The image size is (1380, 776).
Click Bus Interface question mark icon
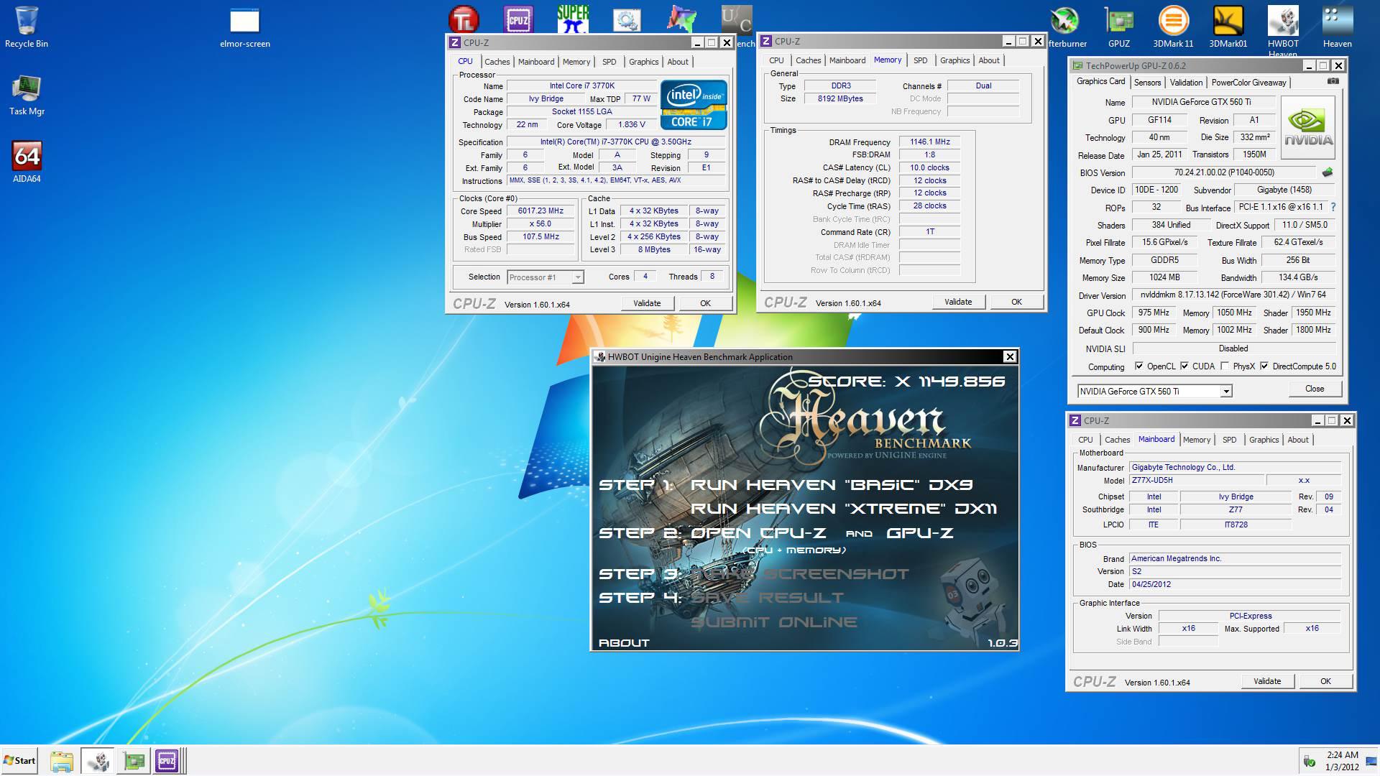tap(1333, 207)
